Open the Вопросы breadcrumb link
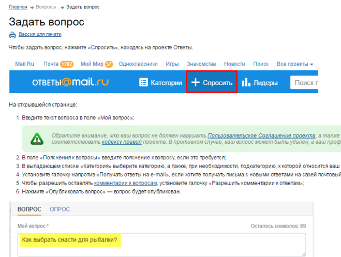The image size is (341, 257). [46, 7]
